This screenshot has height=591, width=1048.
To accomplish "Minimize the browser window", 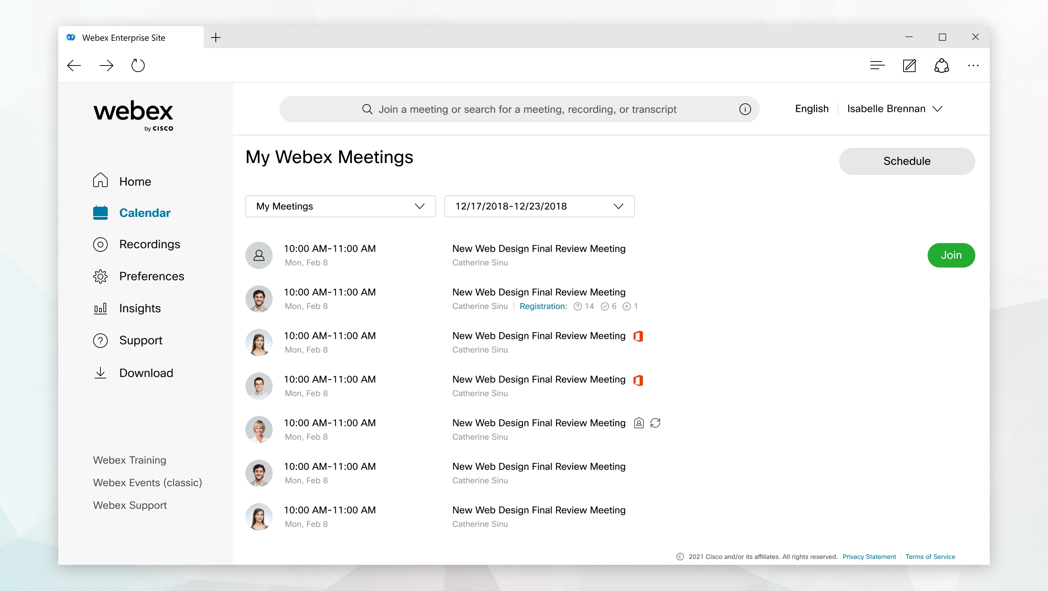I will (909, 37).
